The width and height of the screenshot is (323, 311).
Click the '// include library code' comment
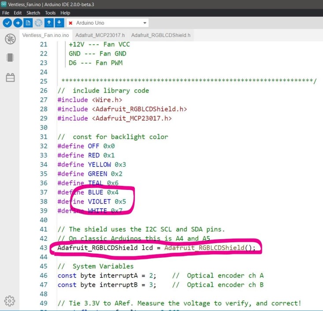[x=103, y=91]
